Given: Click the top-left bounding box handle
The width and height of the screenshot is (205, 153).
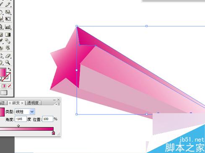Looking at the screenshot, I should click(x=77, y=26).
